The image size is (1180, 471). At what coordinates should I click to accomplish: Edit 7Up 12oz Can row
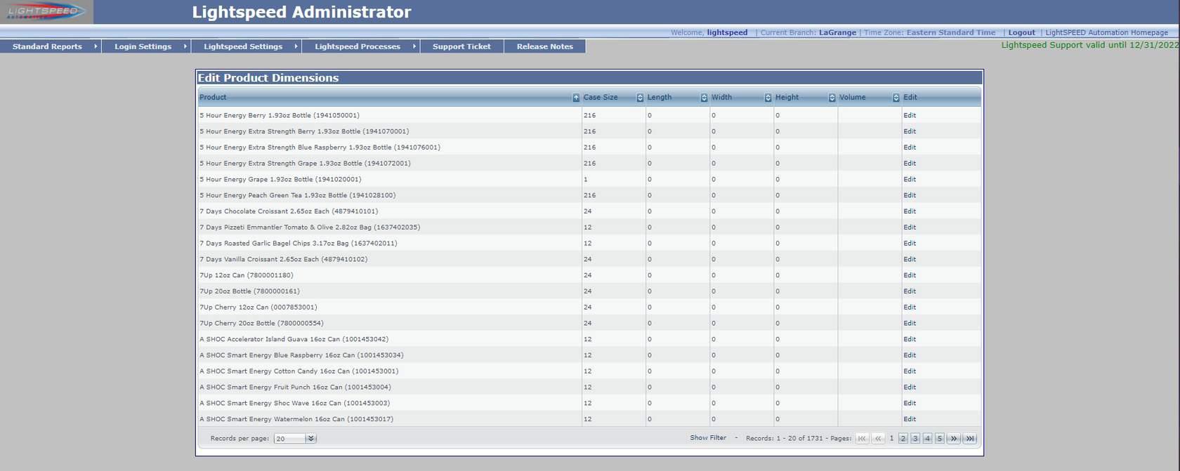[x=910, y=275]
